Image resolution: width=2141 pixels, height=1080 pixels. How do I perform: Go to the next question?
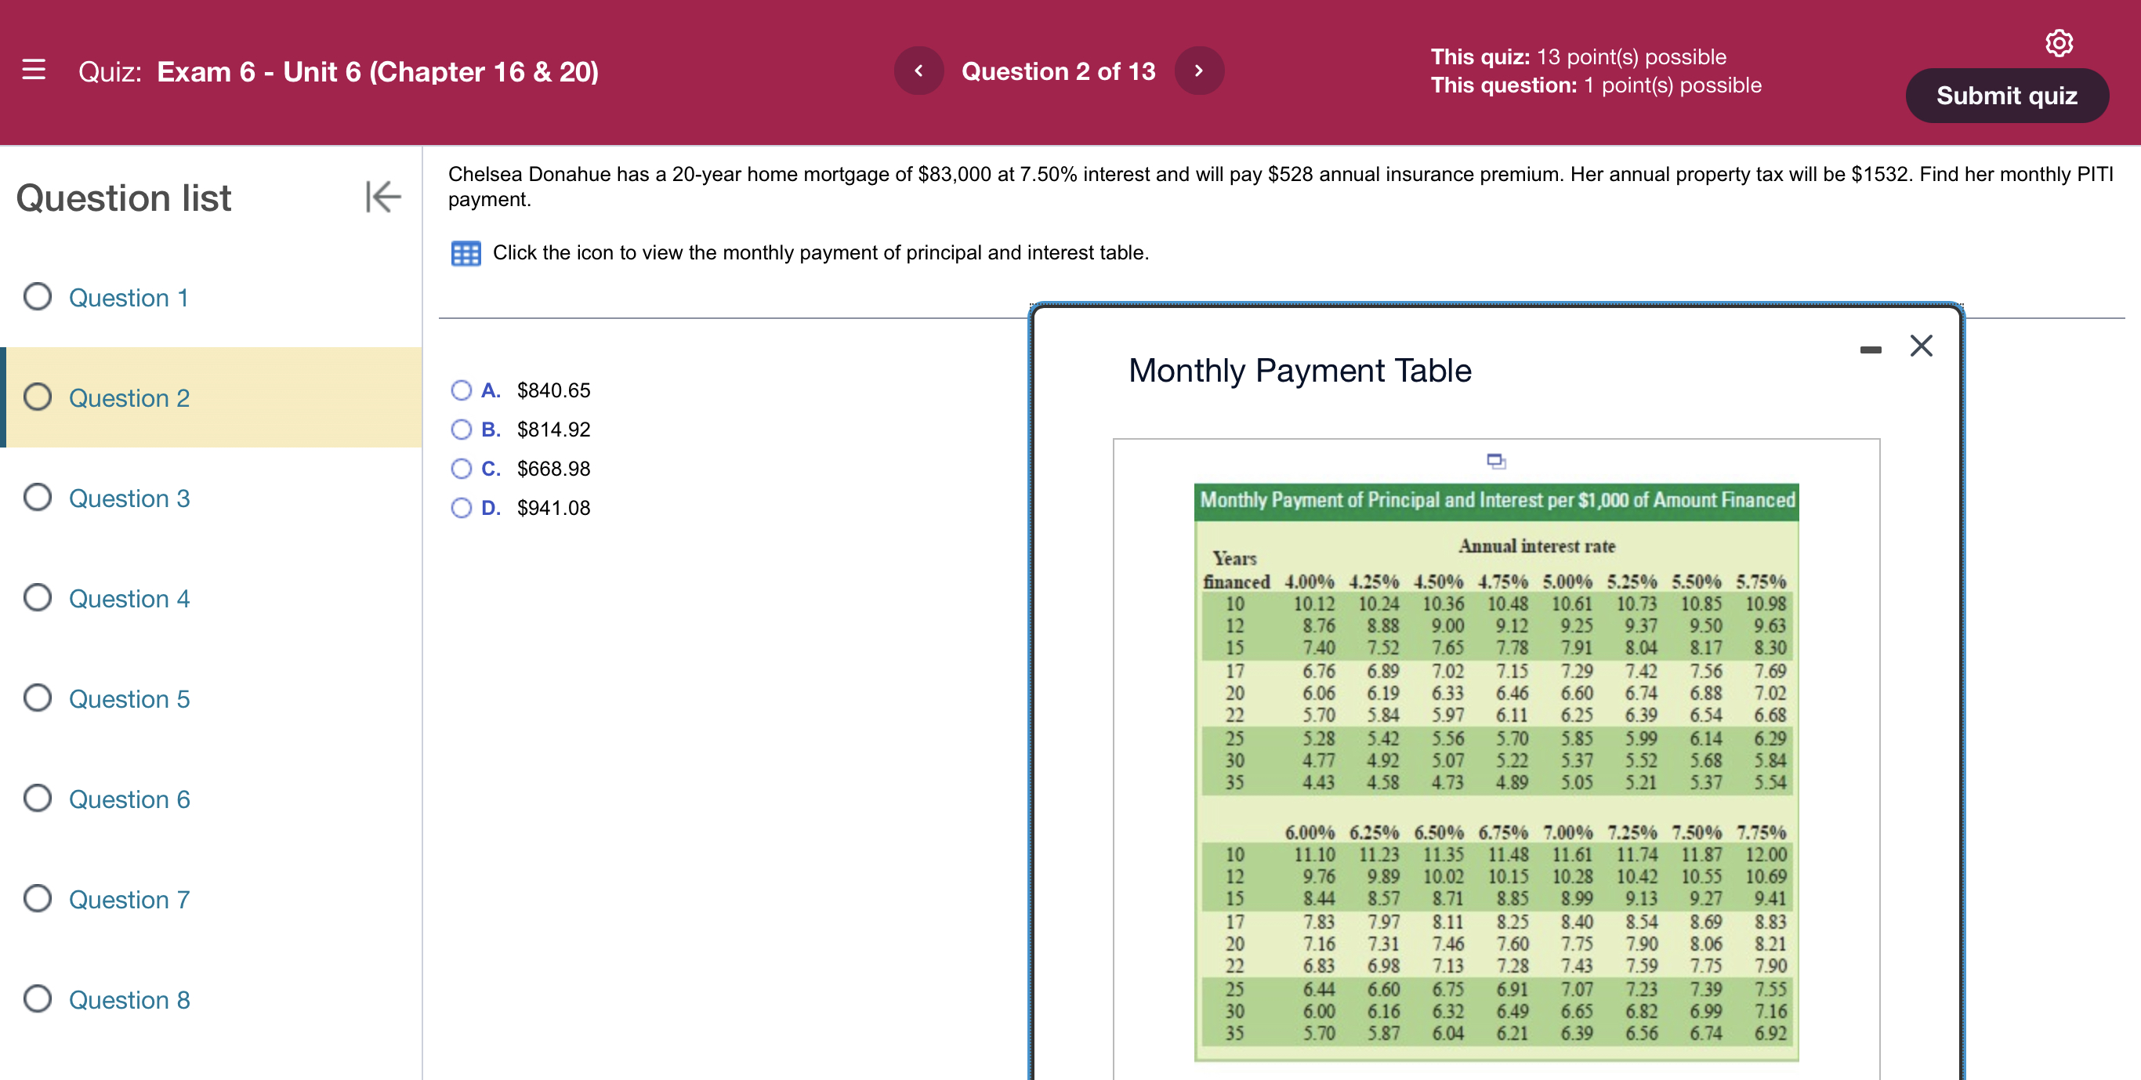1199,71
